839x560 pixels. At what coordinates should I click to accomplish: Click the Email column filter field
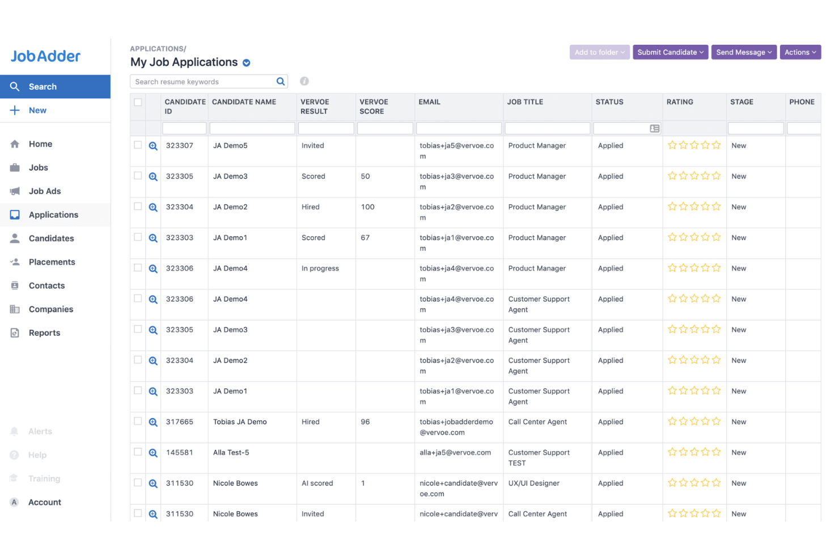[459, 128]
